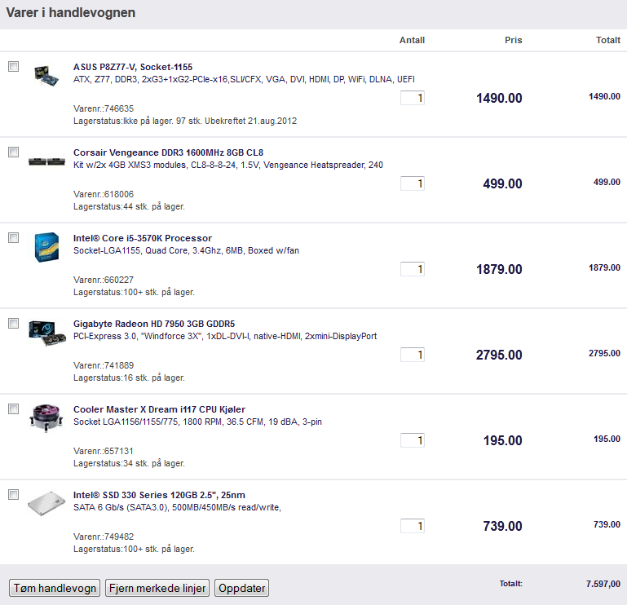Viewport: 627px width, 605px height.
Task: Click the Pris column header
Action: click(514, 40)
